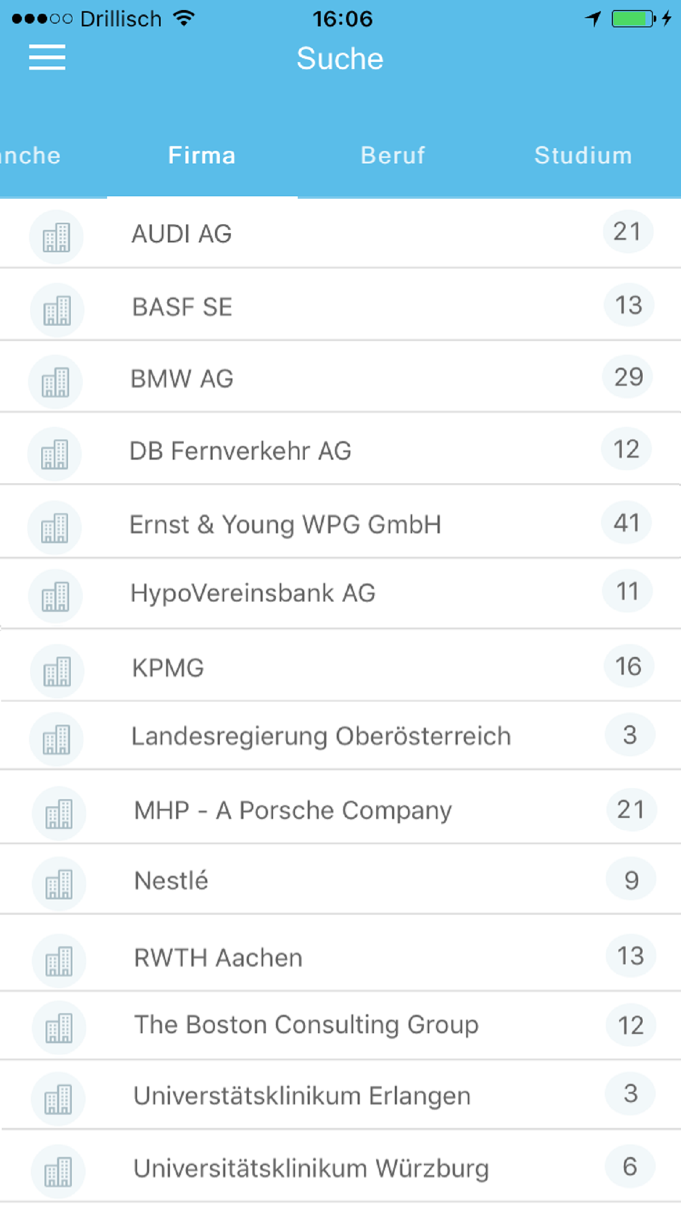The height and width of the screenshot is (1211, 681).
Task: Open DB Fernverkehr AG entry
Action: 340,449
